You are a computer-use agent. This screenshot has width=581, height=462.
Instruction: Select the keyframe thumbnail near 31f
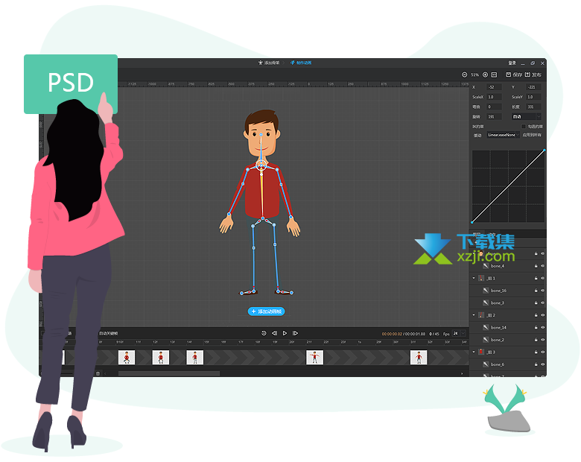pos(419,358)
